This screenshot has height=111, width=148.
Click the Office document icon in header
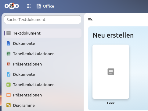point(39,6)
